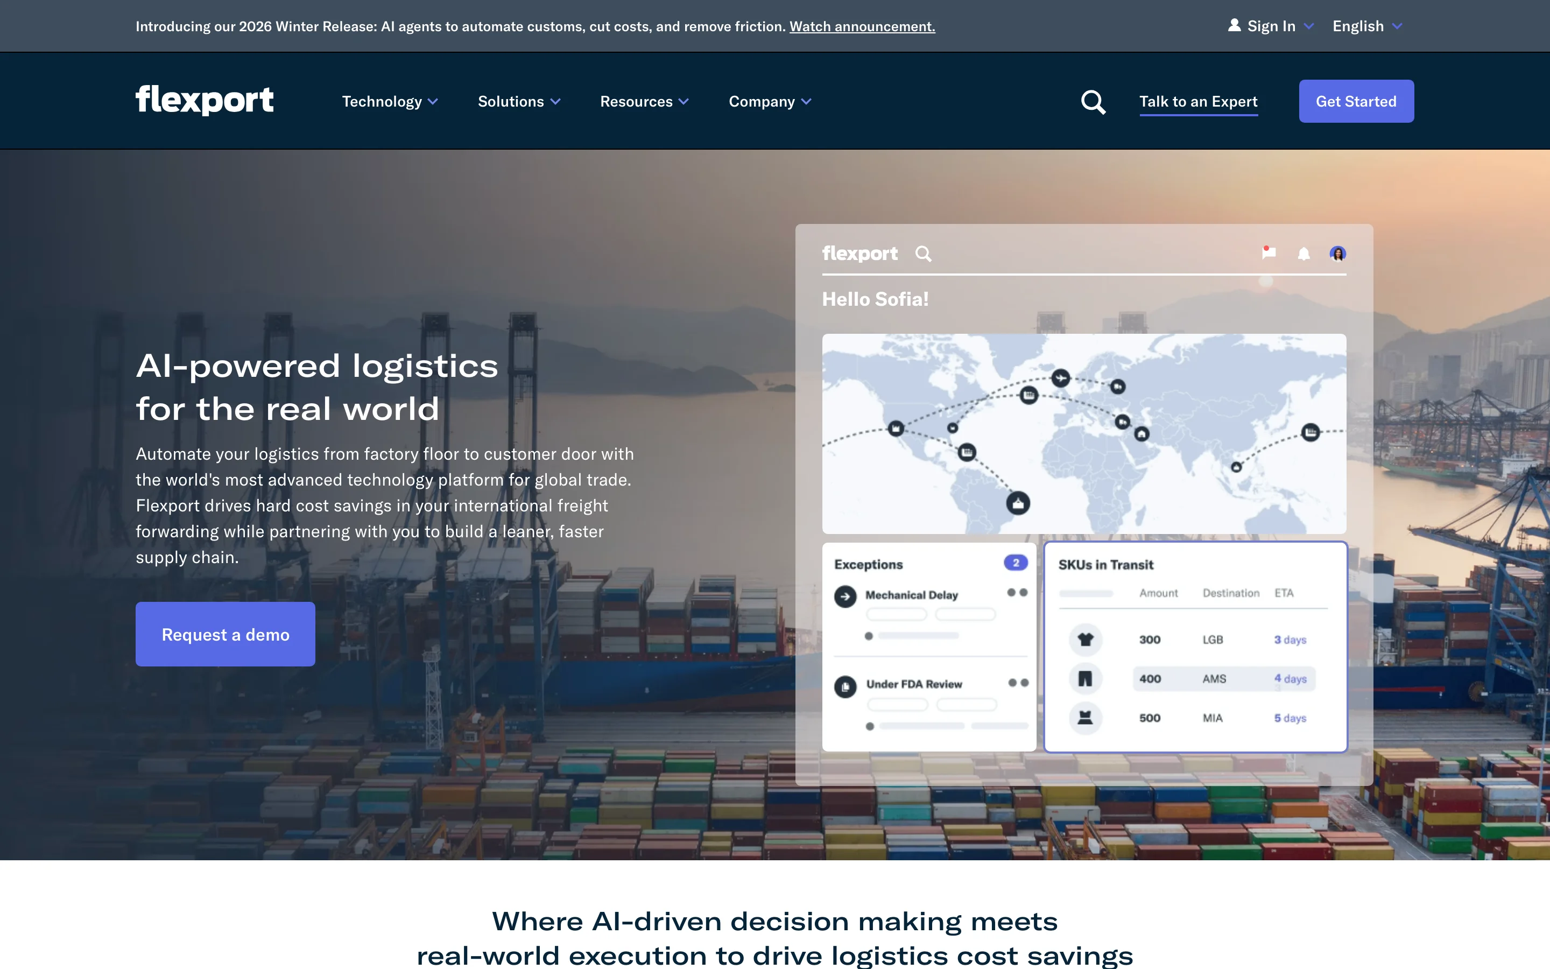1550x969 pixels.
Task: Select the t-shirt SKU icon
Action: [1086, 639]
